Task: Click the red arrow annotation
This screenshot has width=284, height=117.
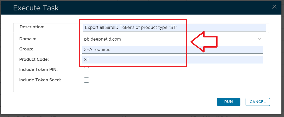Action: [x=204, y=42]
